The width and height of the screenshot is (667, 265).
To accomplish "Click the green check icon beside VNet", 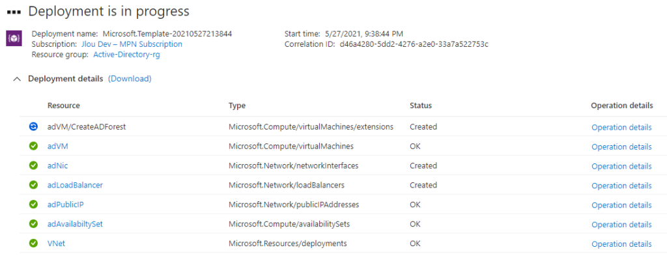I will click(33, 244).
